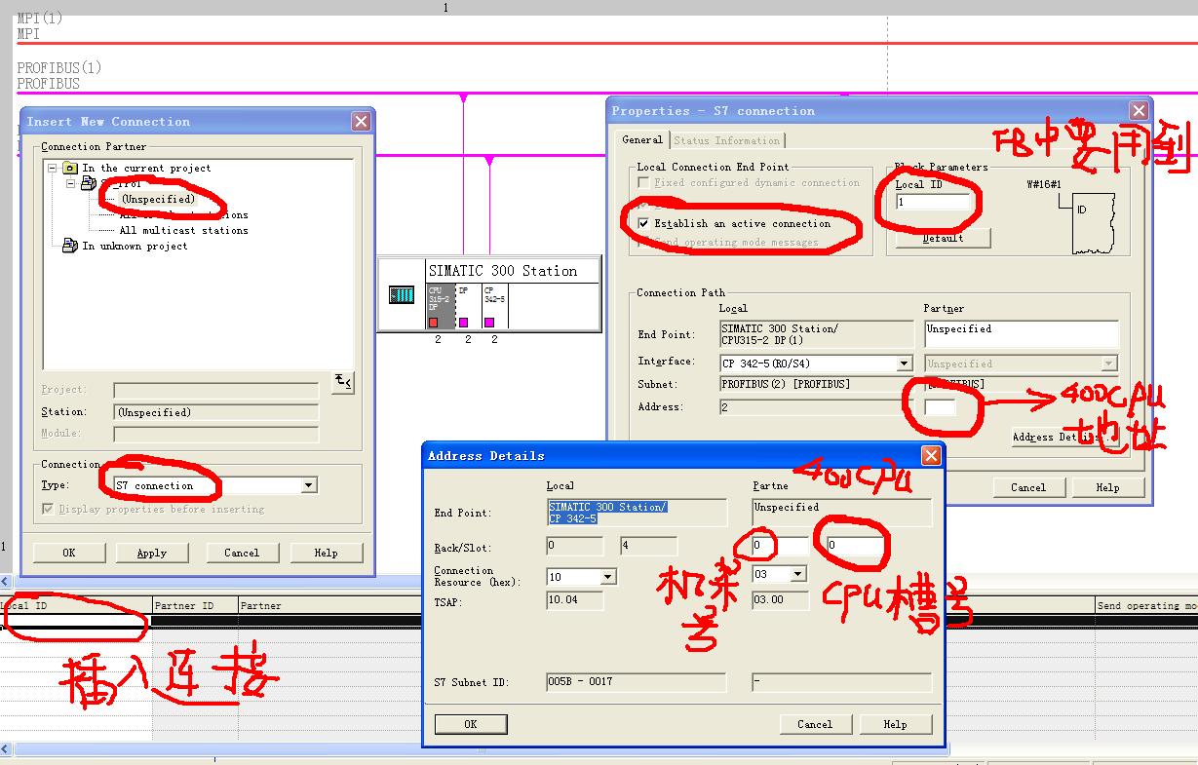Click the S7 Subnet ID field 005B - 0017
The height and width of the screenshot is (765, 1198).
tap(637, 682)
